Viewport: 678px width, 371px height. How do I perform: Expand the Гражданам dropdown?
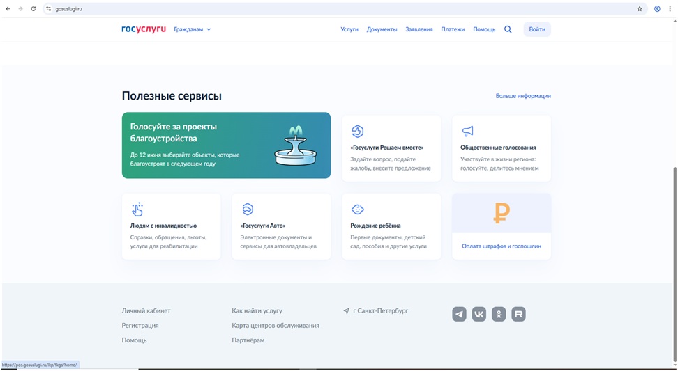tap(193, 29)
